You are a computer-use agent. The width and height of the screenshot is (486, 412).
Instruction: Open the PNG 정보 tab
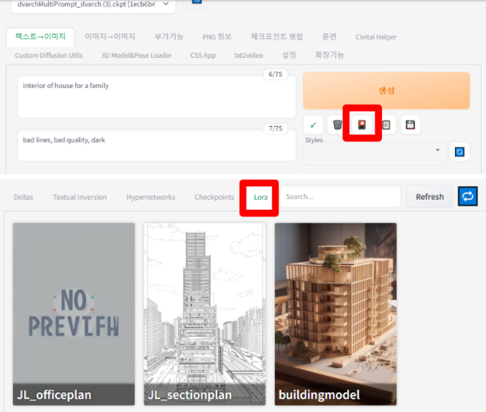pyautogui.click(x=217, y=37)
